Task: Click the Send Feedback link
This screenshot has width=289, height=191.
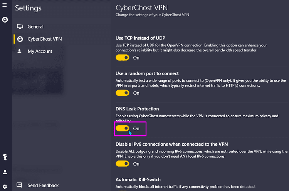Action: pyautogui.click(x=43, y=185)
